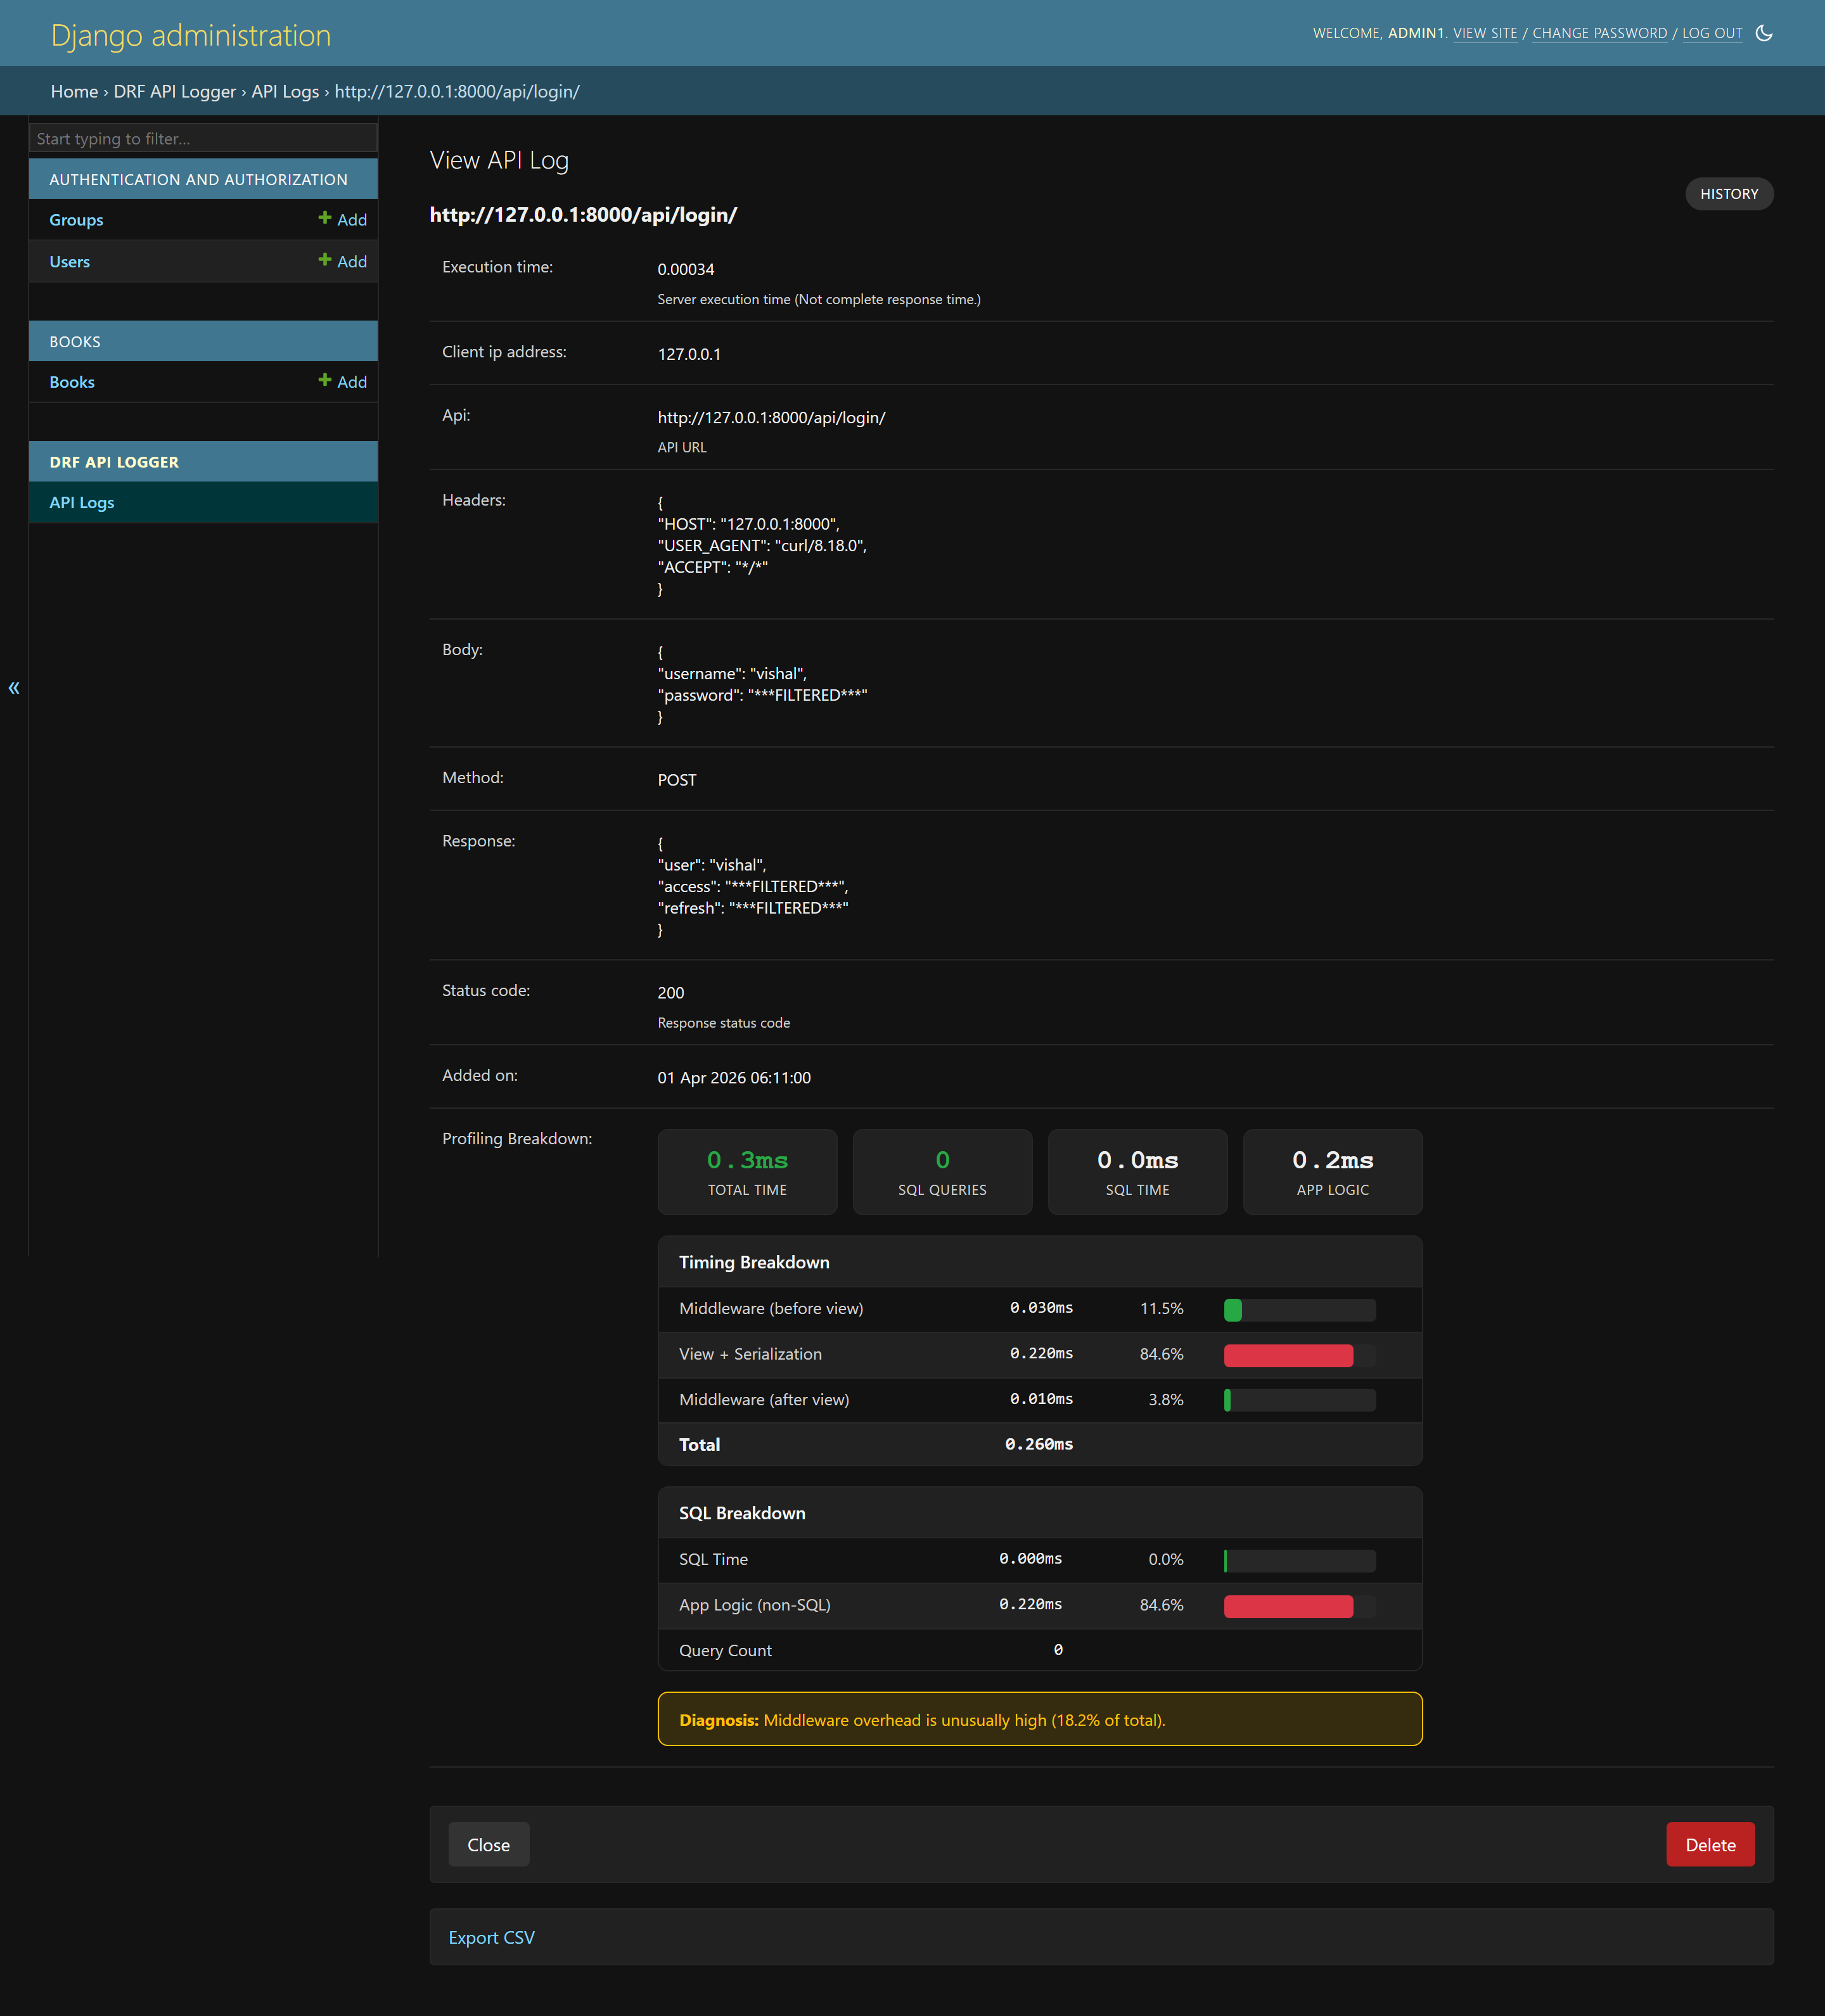Open DRF API Logger breadcrumb link
Viewport: 1825px width, 2016px height.
pyautogui.click(x=175, y=91)
